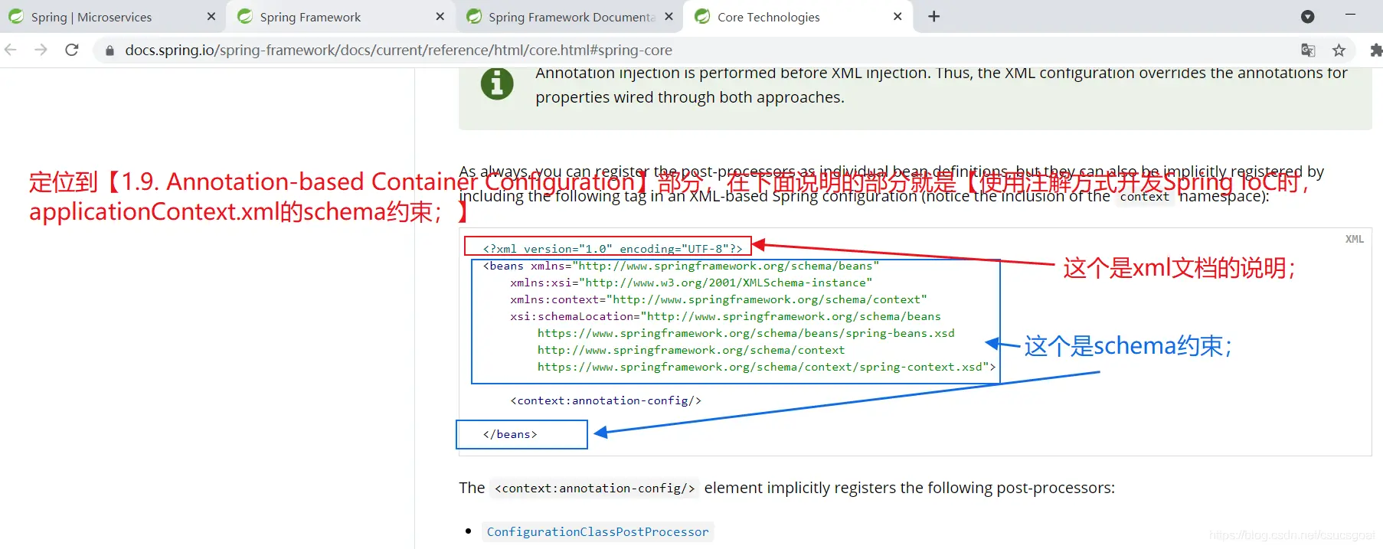The height and width of the screenshot is (549, 1383).
Task: Close the Spring Framework Documentation tab
Action: click(x=669, y=17)
